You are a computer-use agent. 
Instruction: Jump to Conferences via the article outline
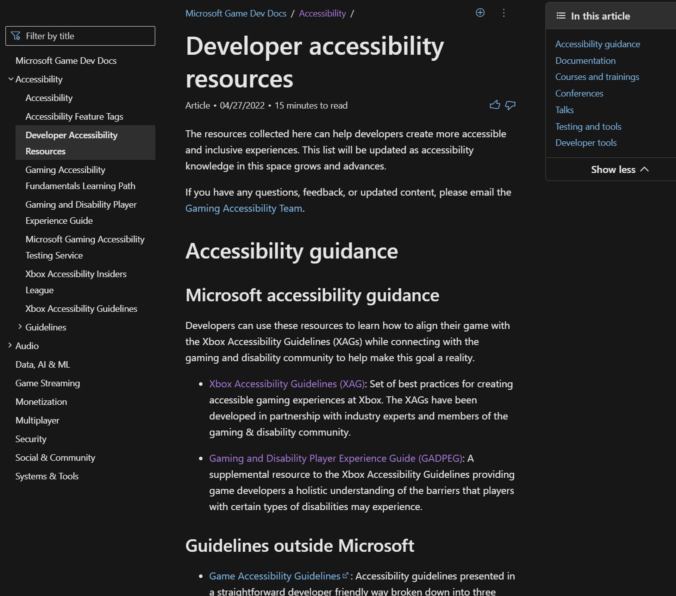(579, 93)
